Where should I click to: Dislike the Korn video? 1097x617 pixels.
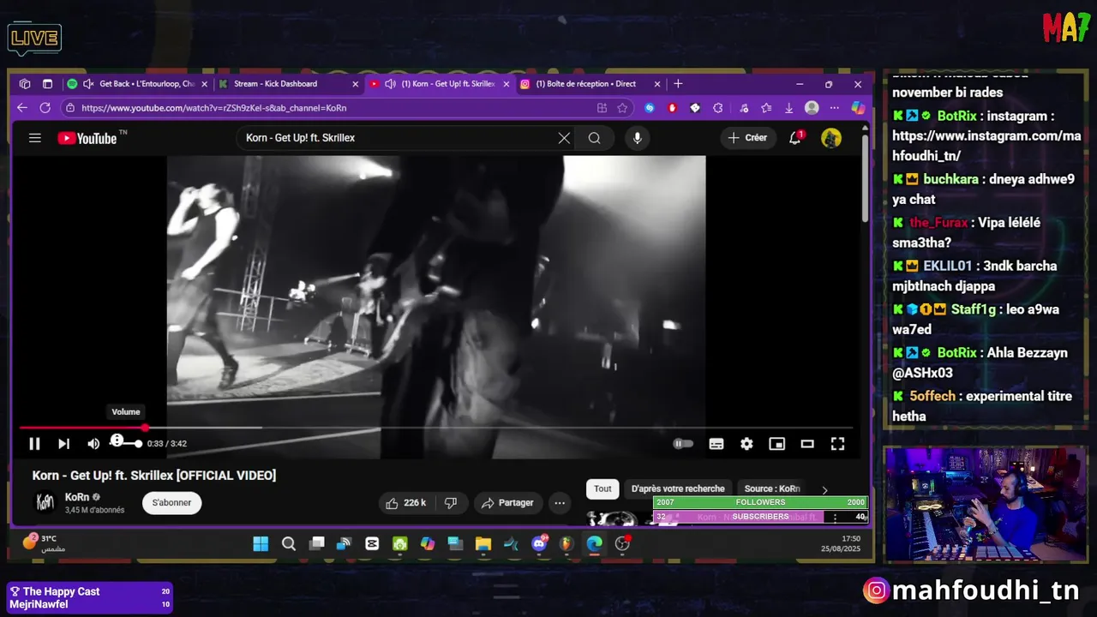click(x=451, y=503)
